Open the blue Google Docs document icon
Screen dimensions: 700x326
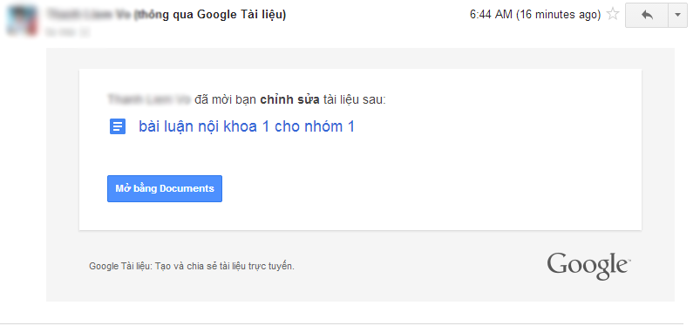[x=118, y=126]
